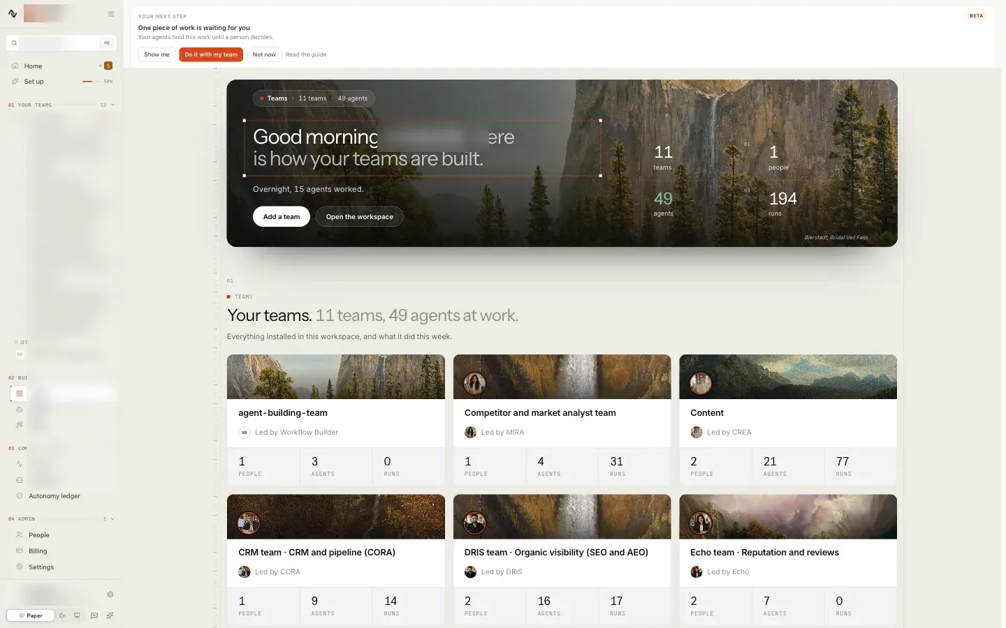The height and width of the screenshot is (628, 1006).
Task: Open Autonomy ledger from the sidebar
Action: 54,496
